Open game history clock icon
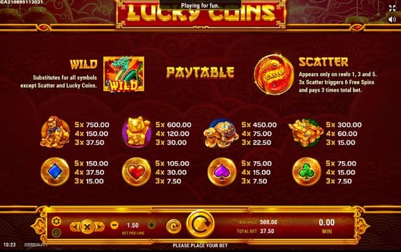The image size is (401, 252). [56, 232]
